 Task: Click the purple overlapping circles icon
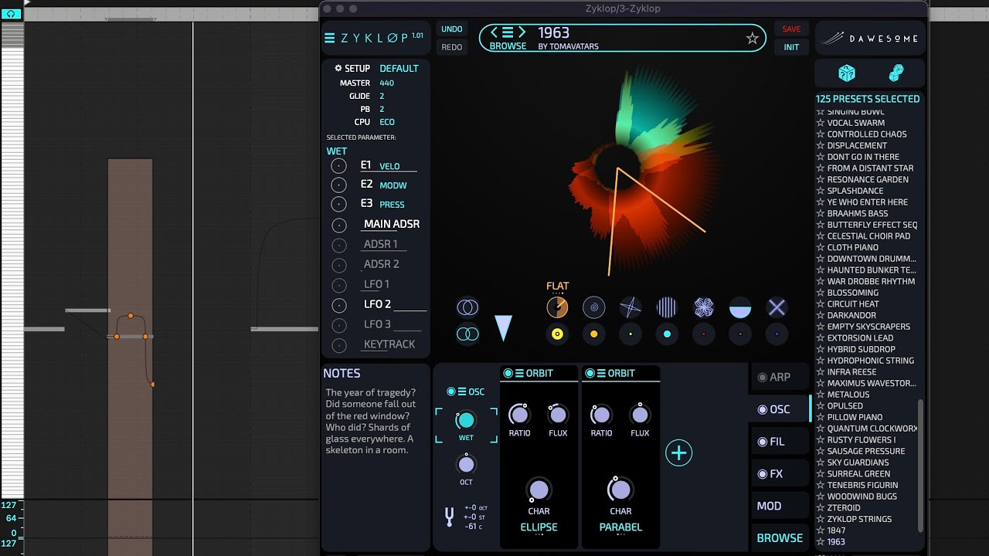point(467,307)
